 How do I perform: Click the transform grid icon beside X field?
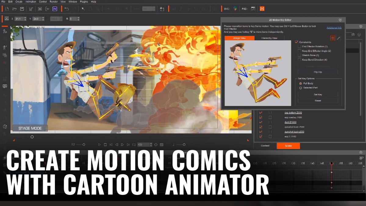tap(7, 19)
